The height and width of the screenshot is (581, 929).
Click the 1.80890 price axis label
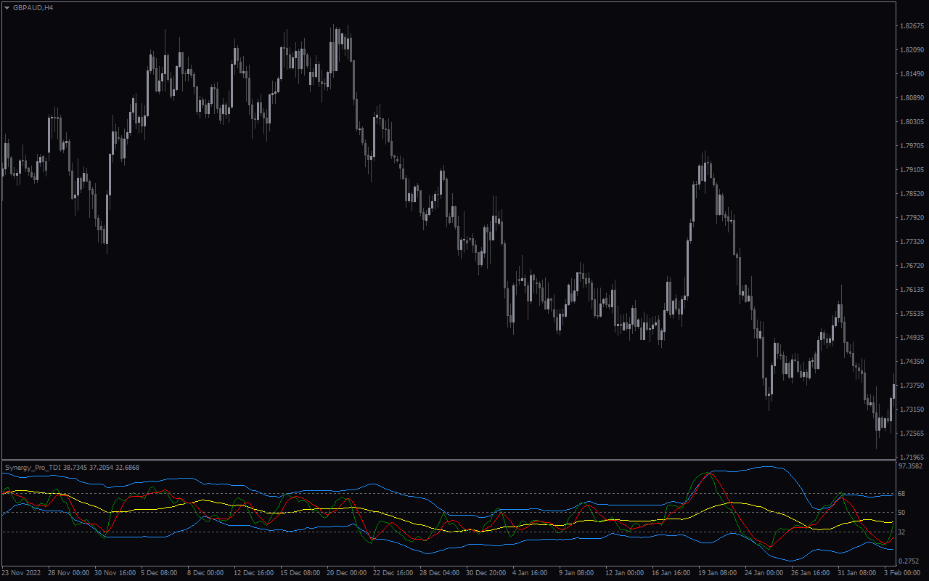click(x=911, y=98)
